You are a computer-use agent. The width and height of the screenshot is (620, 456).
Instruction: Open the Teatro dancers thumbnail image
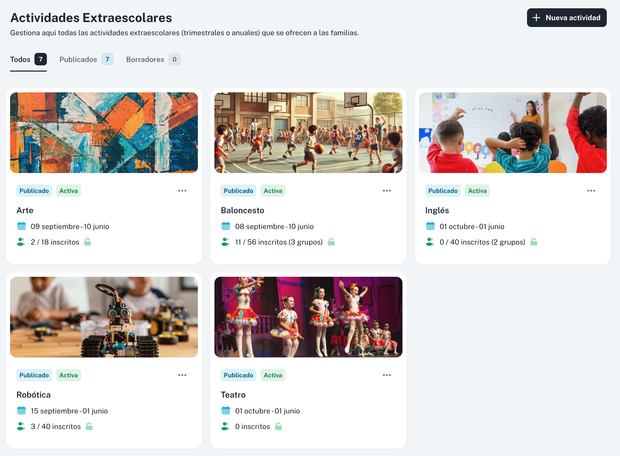point(308,317)
